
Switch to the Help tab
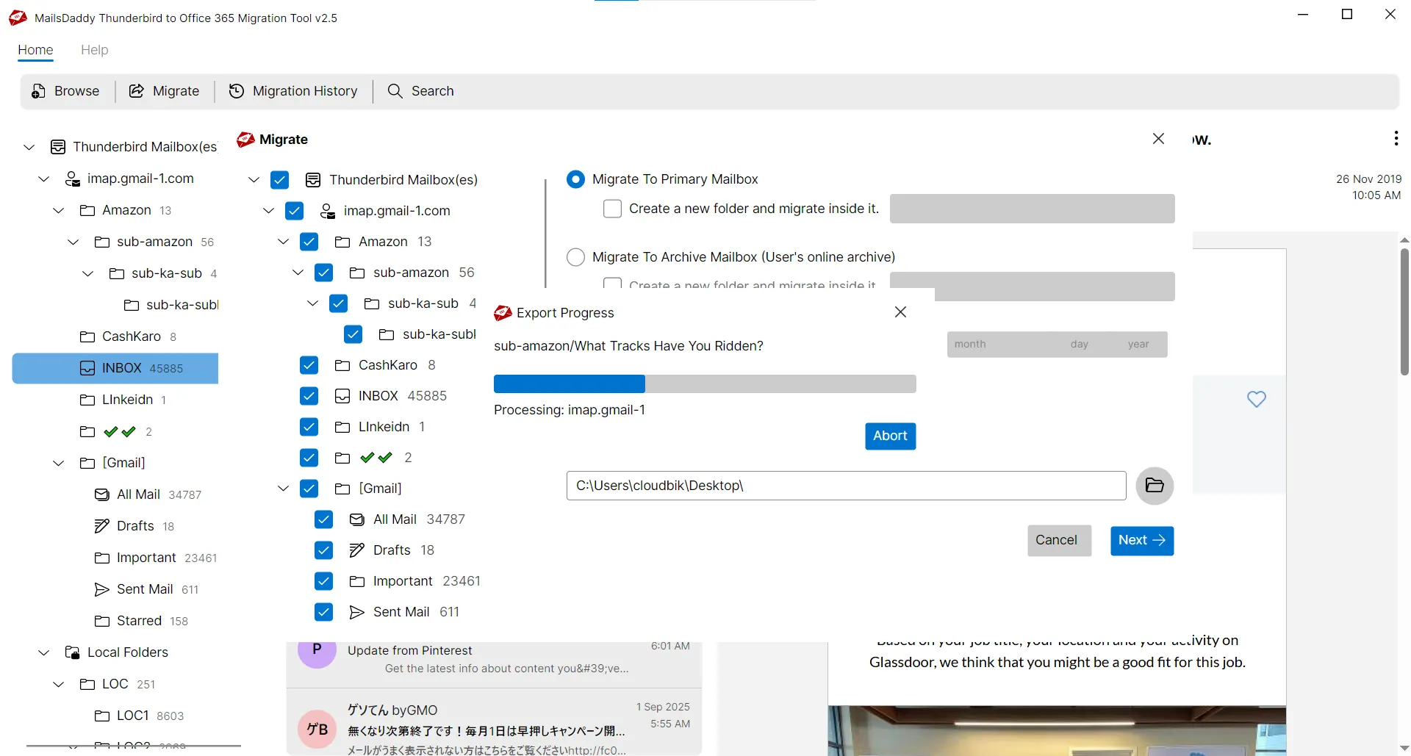point(94,50)
